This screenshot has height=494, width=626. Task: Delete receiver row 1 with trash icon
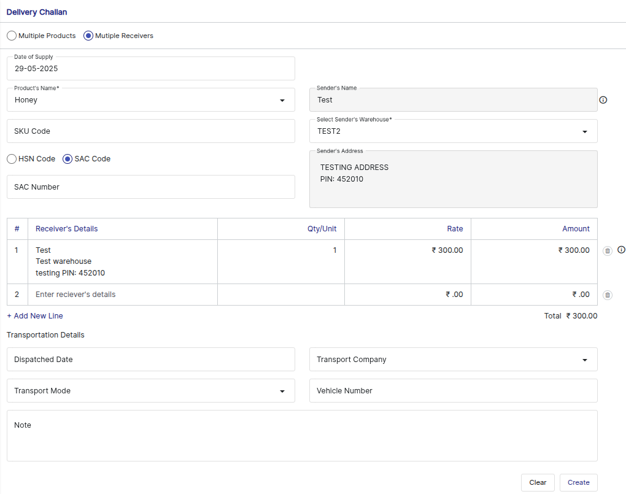point(607,251)
